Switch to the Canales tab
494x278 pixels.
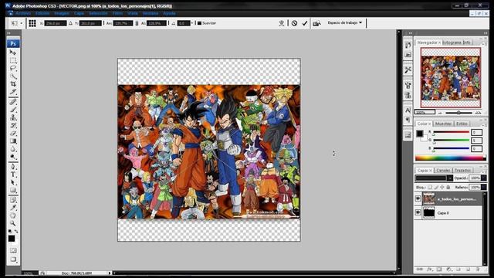(443, 170)
